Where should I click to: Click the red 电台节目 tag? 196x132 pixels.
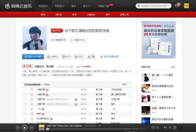tap(57, 31)
